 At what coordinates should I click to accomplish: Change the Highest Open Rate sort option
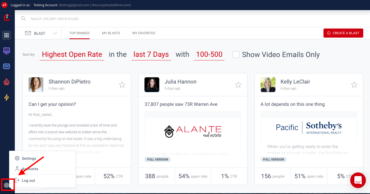(x=72, y=54)
